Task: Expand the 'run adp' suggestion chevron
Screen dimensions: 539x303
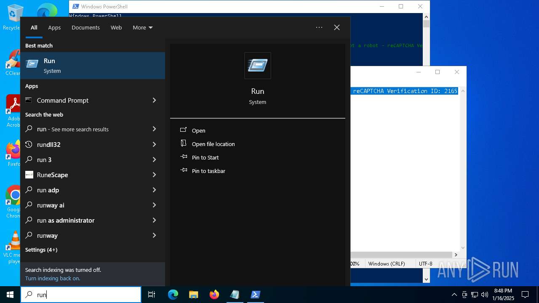Action: tap(154, 190)
